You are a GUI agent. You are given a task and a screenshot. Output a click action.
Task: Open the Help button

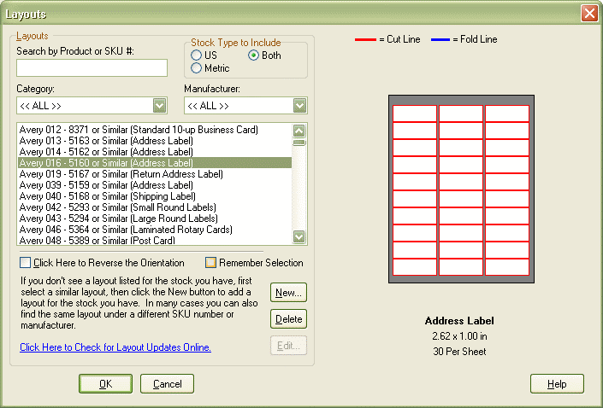[557, 384]
